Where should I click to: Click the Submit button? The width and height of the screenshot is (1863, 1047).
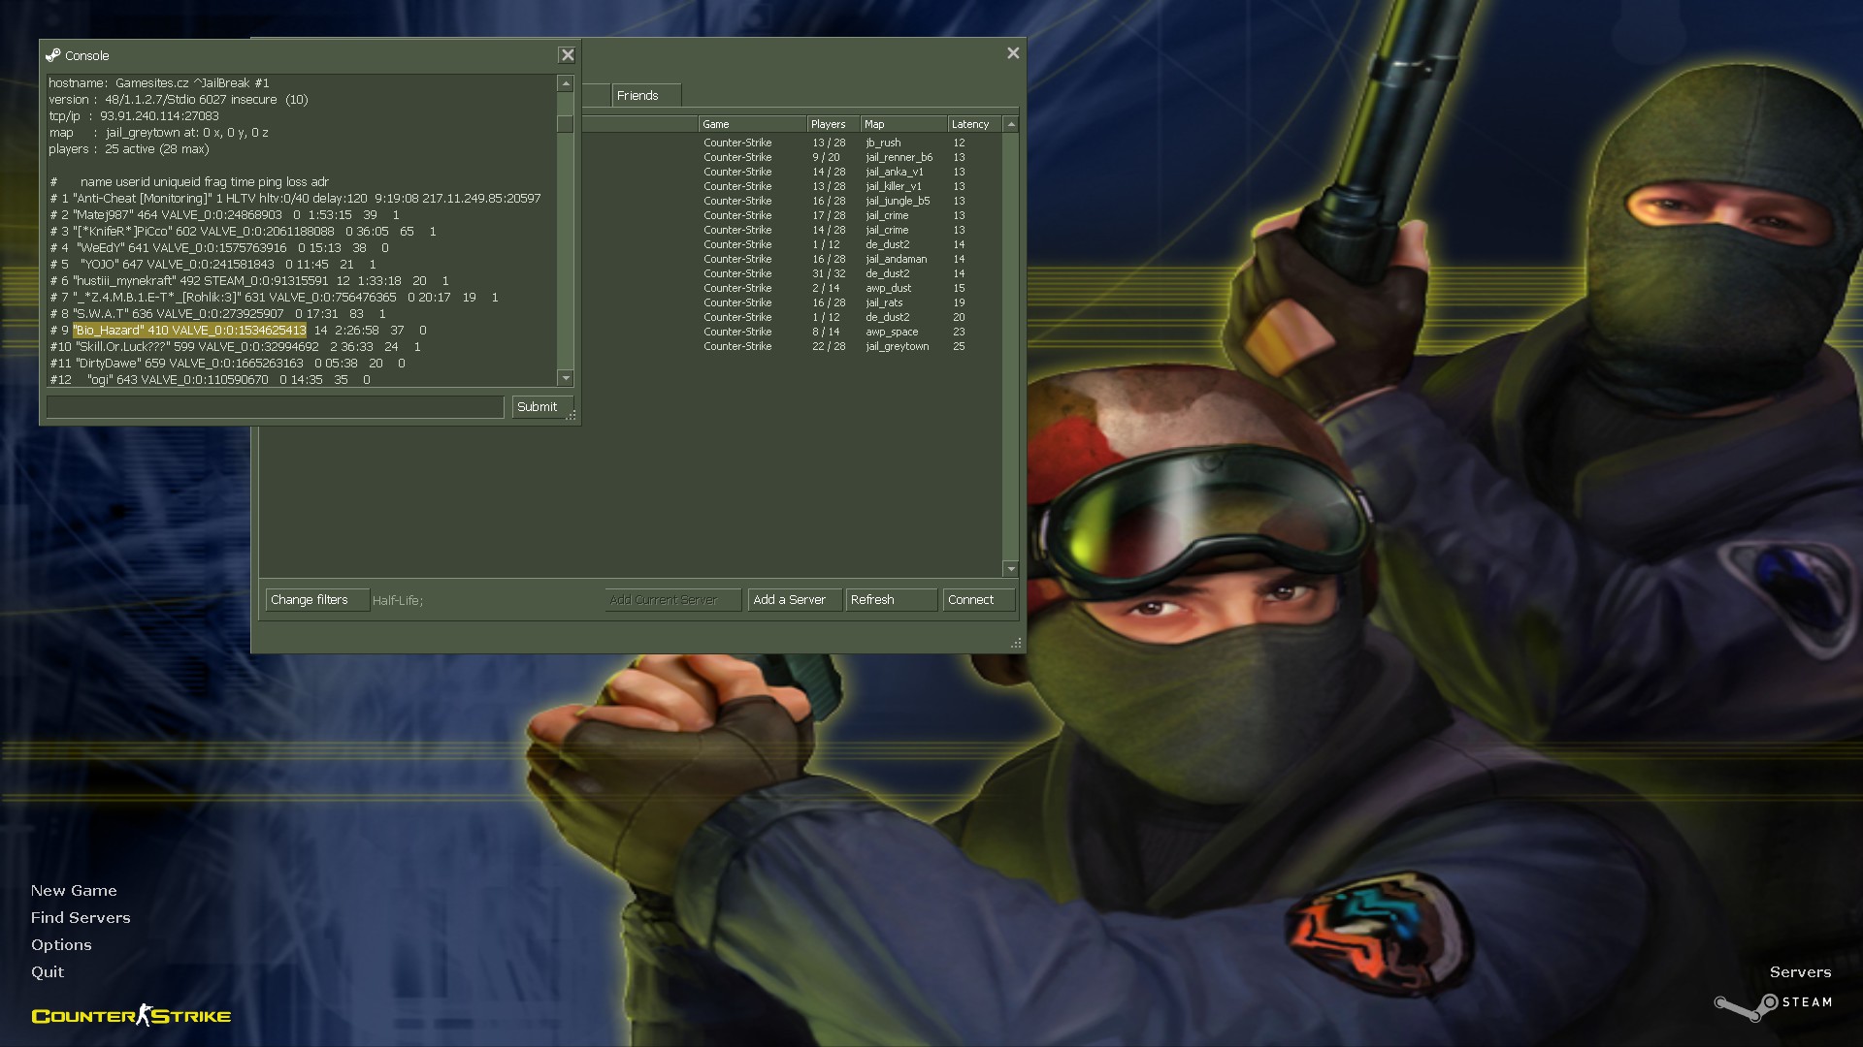point(541,407)
